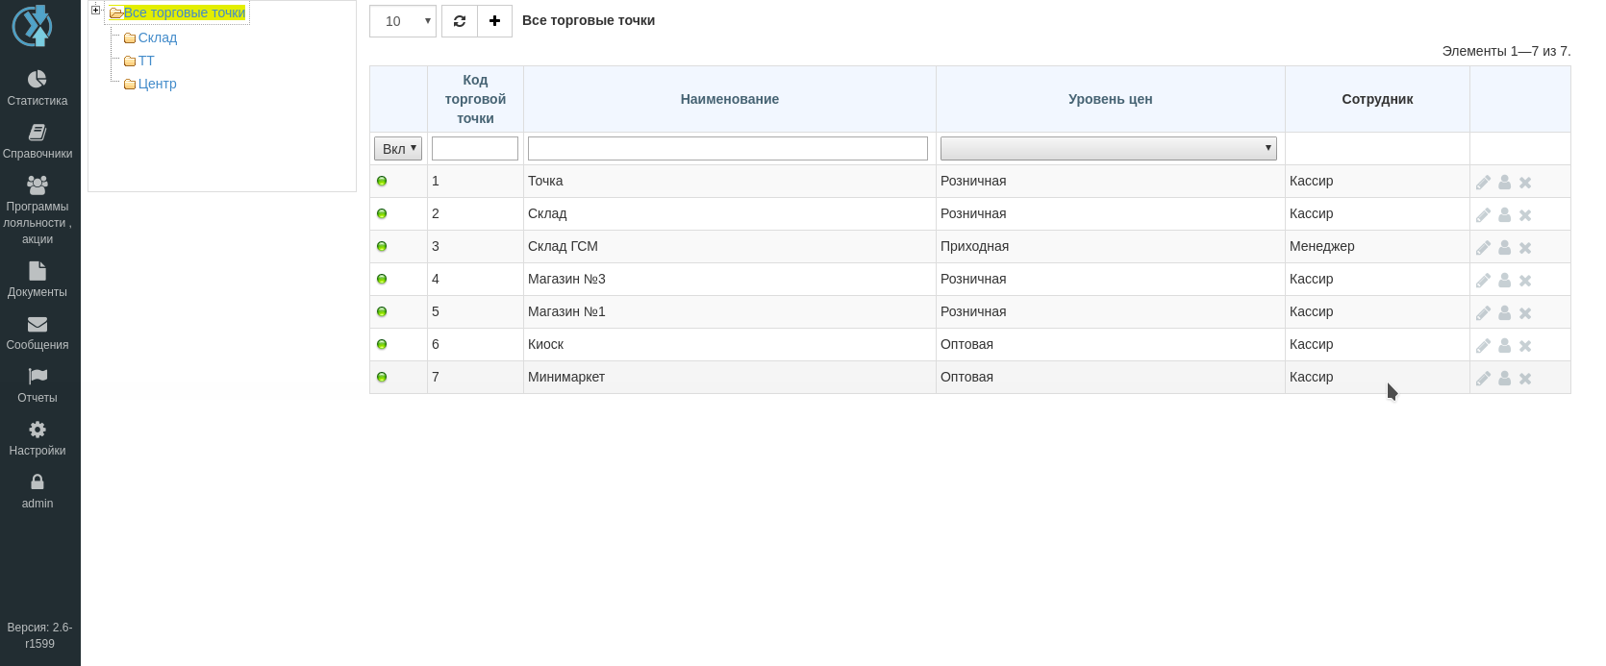Toggle the green status of Магазин №3 row
The height and width of the screenshot is (666, 1606).
pyautogui.click(x=382, y=279)
